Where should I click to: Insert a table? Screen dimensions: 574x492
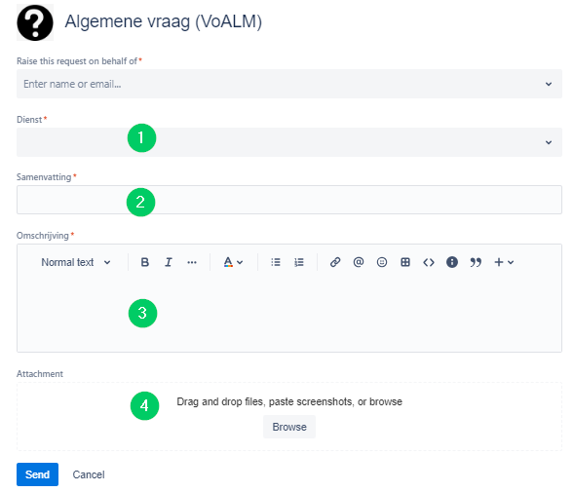coord(405,262)
